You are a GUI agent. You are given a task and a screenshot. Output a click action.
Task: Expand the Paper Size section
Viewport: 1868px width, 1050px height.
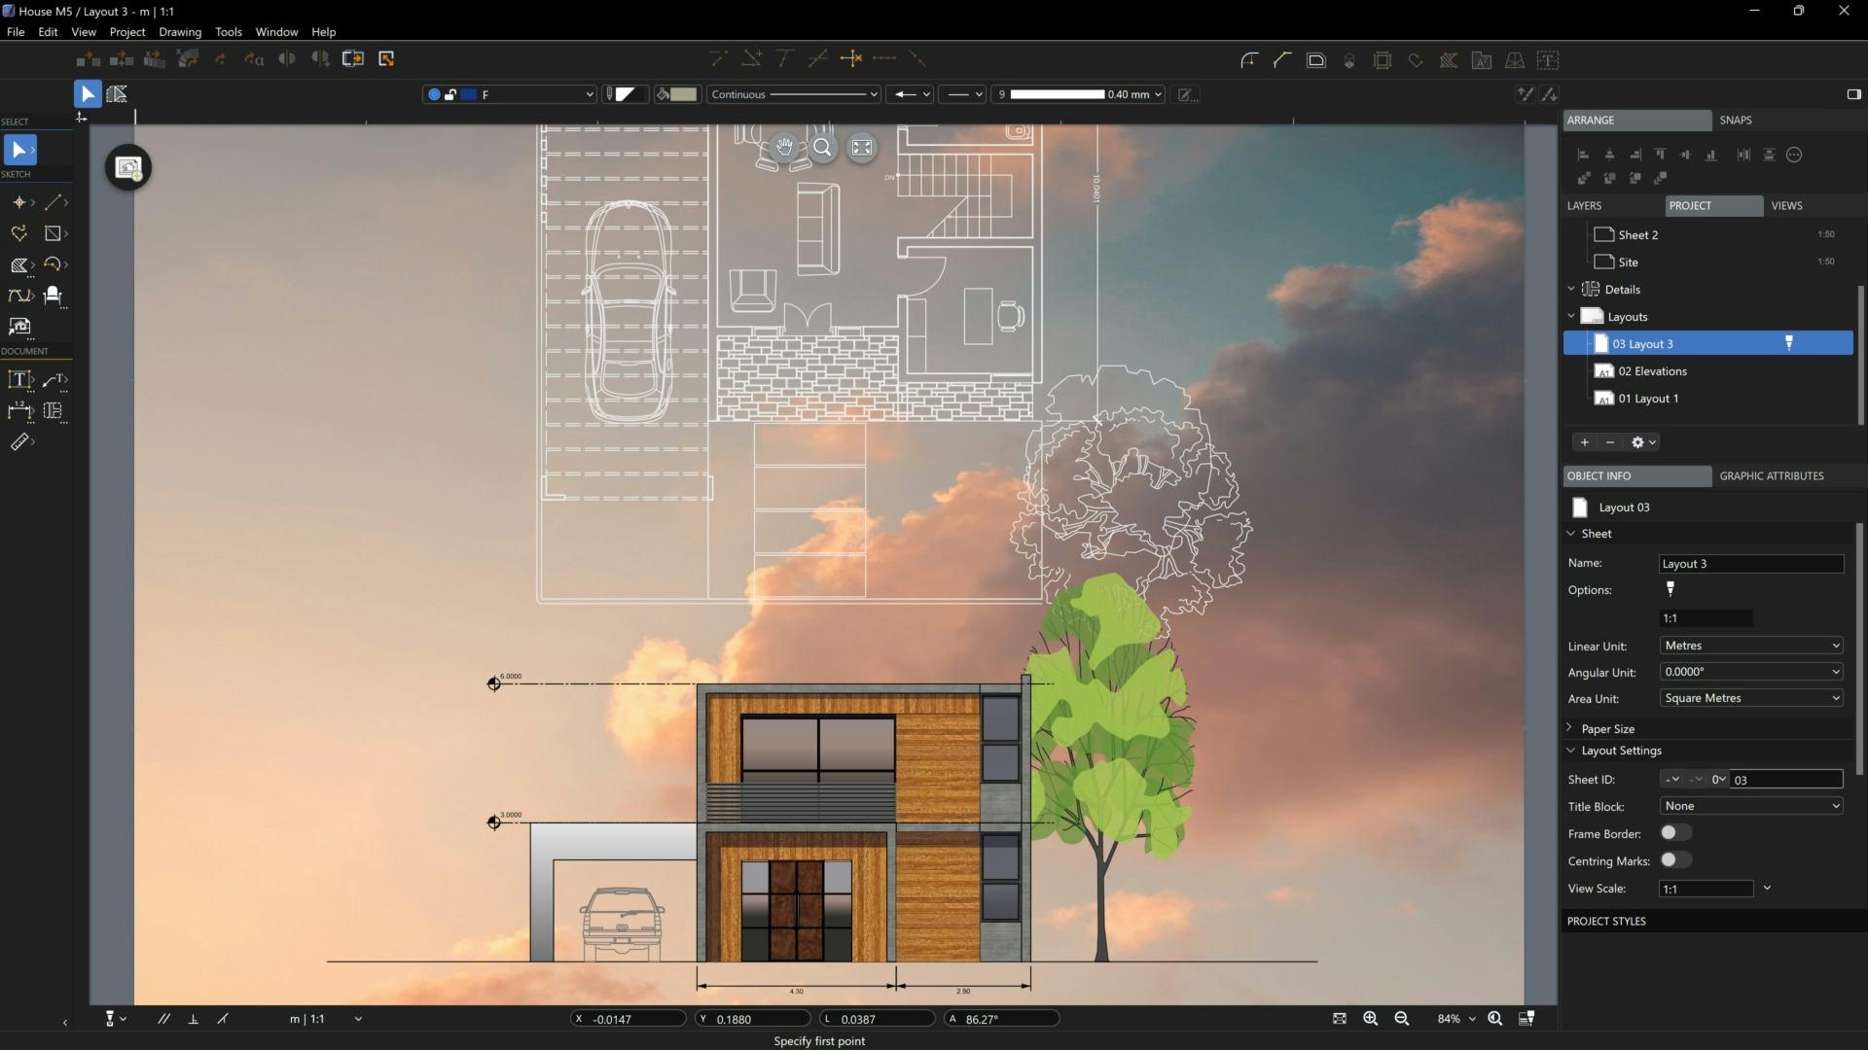point(1570,727)
